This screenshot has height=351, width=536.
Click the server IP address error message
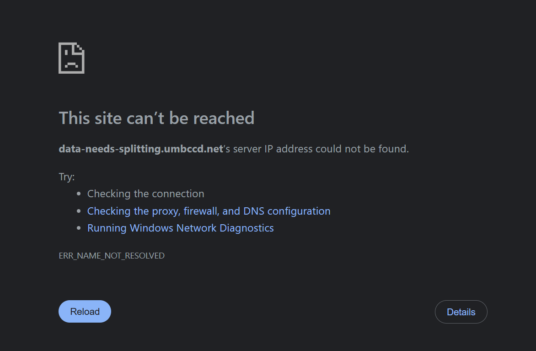[233, 149]
